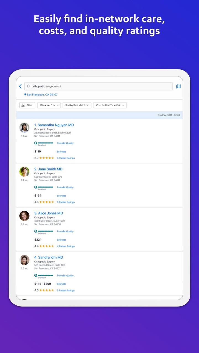Tap the location pin icon
The height and width of the screenshot is (353, 199).
point(25,95)
